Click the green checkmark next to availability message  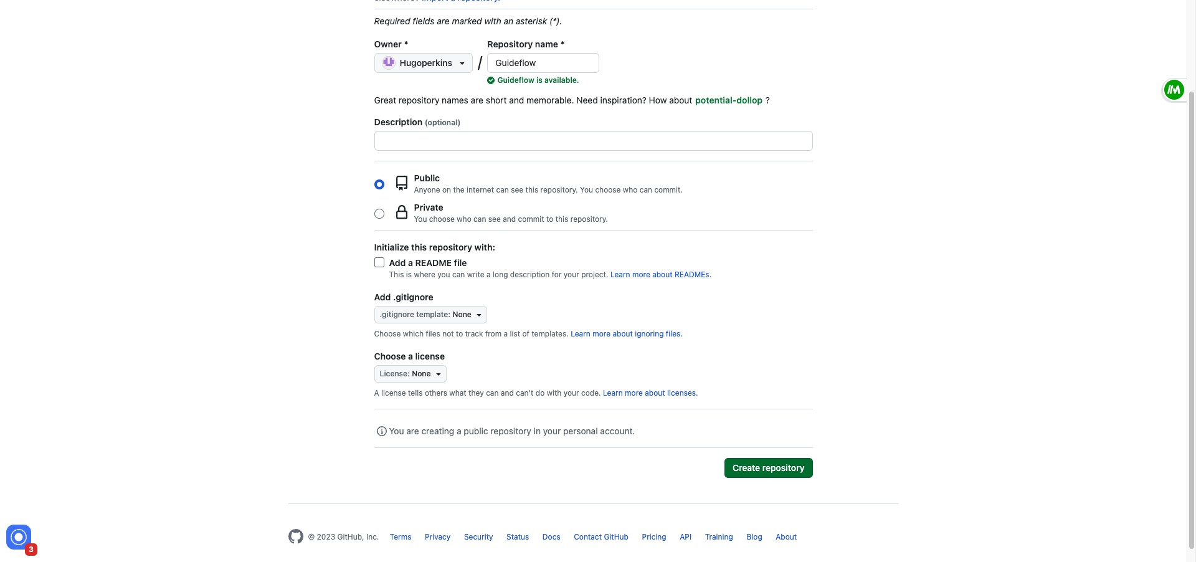[490, 80]
